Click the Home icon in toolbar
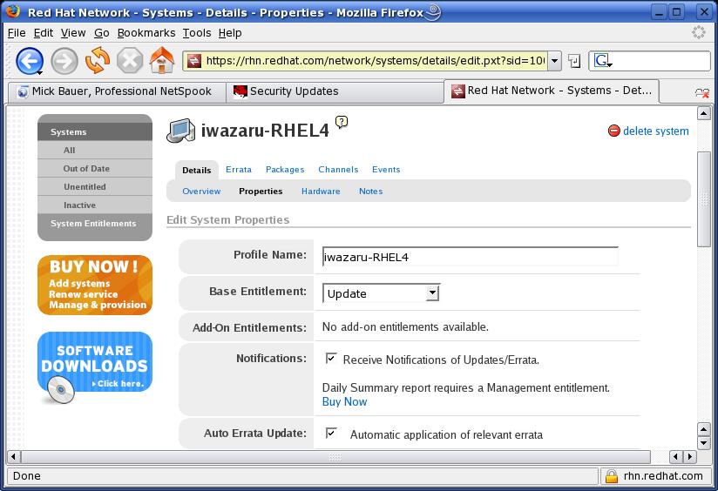This screenshot has width=718, height=491. coord(162,61)
